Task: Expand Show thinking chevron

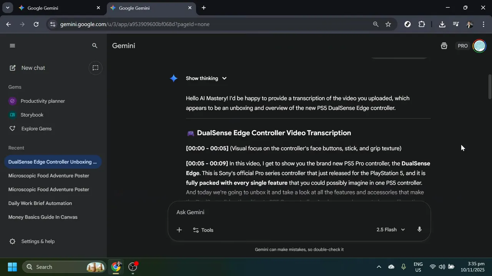Action: (224, 78)
